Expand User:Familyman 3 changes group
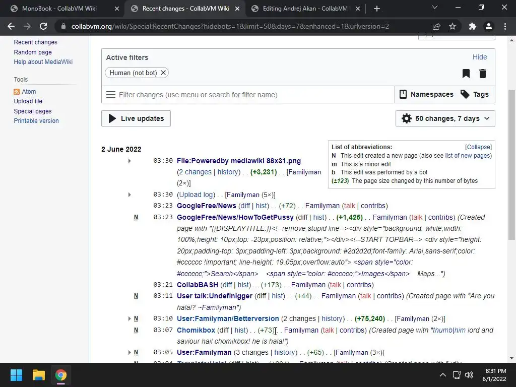The width and height of the screenshot is (516, 387). [x=130, y=352]
